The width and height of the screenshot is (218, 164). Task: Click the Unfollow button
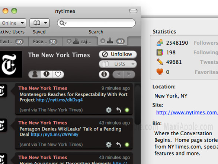click(x=118, y=54)
